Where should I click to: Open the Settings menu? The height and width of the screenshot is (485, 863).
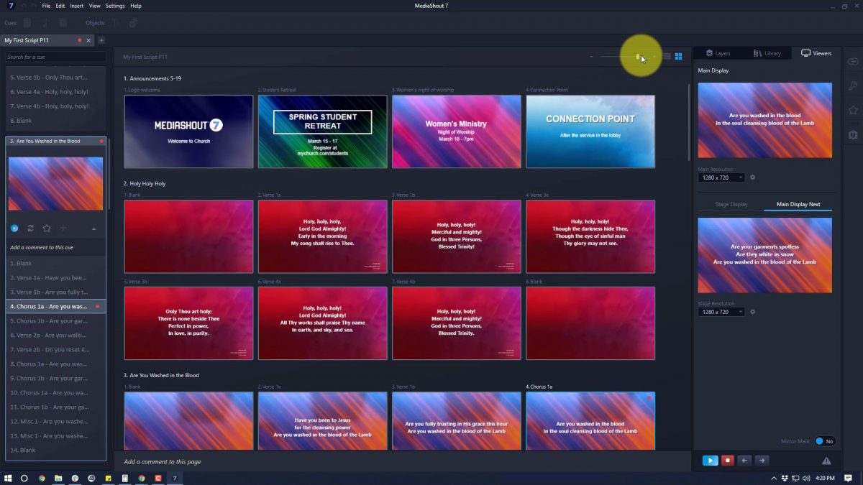point(115,5)
